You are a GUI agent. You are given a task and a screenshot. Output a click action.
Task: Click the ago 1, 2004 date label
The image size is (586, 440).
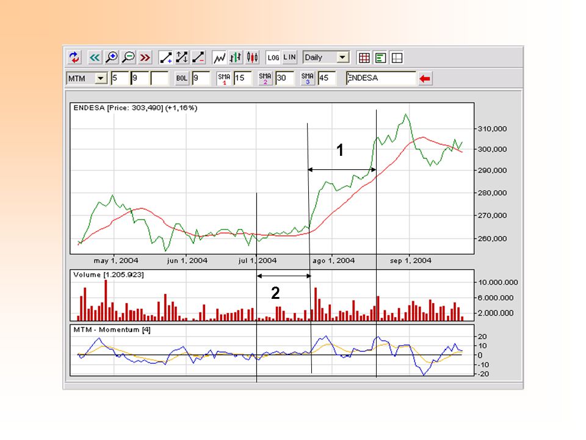click(334, 261)
